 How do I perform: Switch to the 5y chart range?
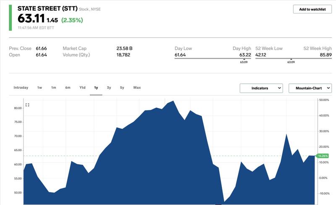pyautogui.click(x=122, y=88)
